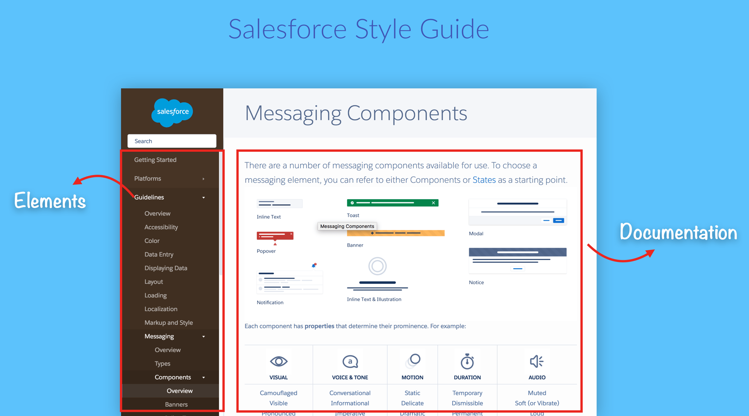Image resolution: width=749 pixels, height=416 pixels.
Task: Open the Popover component illustration
Action: click(275, 238)
